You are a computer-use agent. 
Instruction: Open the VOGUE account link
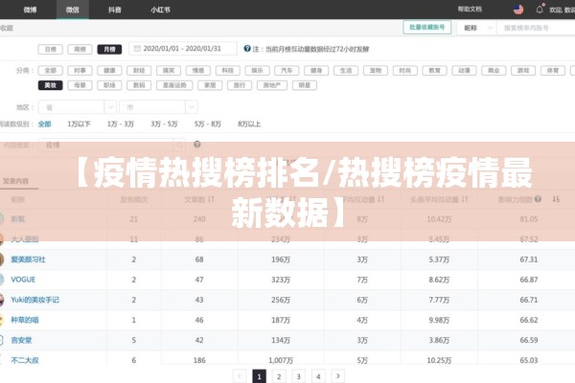(x=23, y=280)
